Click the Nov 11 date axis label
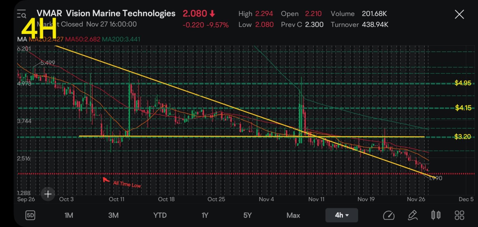 316,199
